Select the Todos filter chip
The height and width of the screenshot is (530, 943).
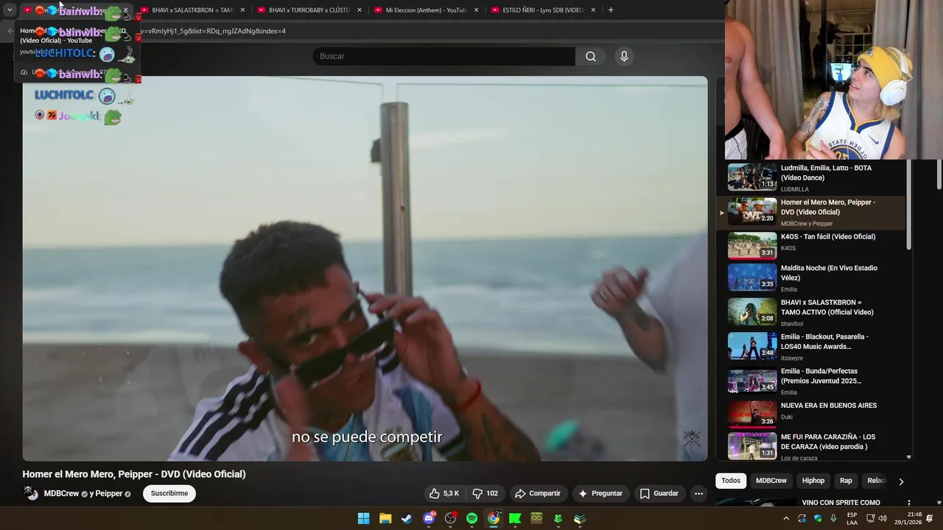[731, 481]
